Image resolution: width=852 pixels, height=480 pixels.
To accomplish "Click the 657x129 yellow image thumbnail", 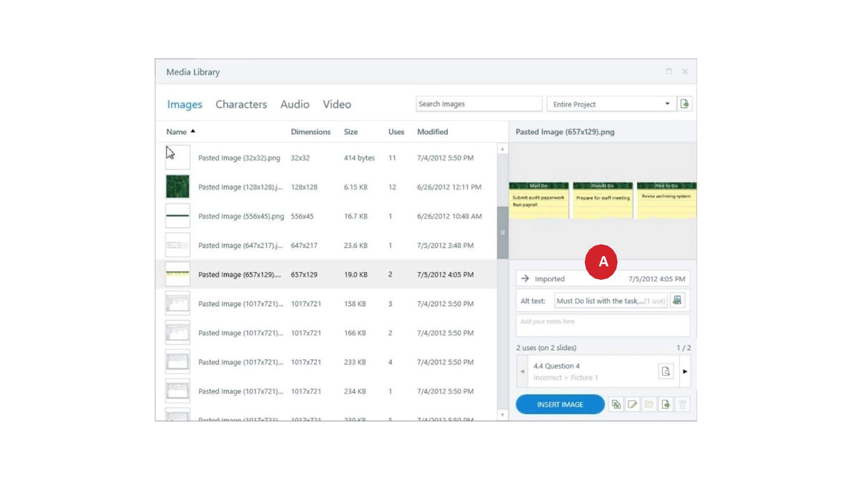I will (177, 274).
